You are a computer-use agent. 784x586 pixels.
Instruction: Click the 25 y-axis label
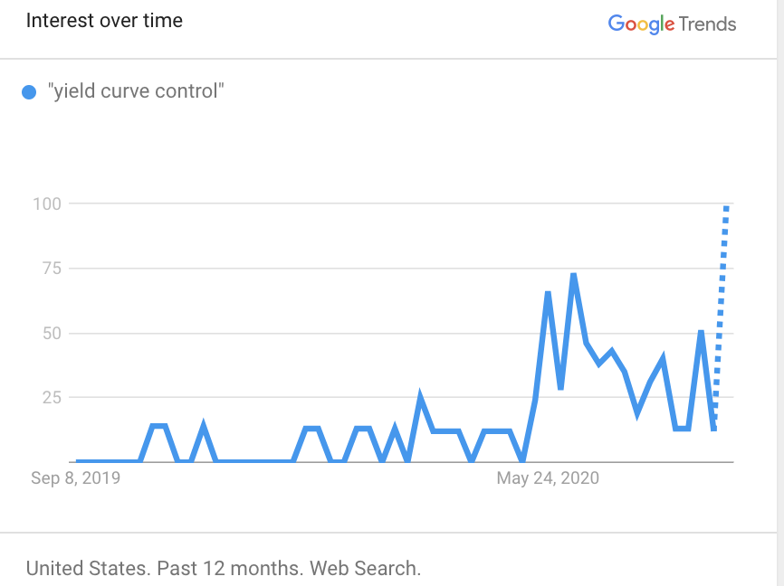pos(52,398)
